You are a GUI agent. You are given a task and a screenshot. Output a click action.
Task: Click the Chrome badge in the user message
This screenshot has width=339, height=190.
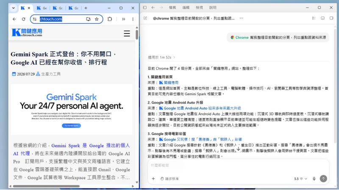point(239,38)
